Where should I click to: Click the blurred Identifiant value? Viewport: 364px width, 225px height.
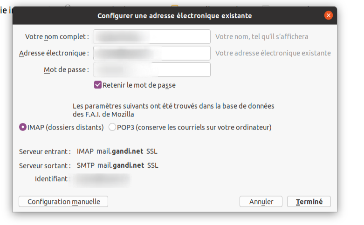click(x=101, y=179)
